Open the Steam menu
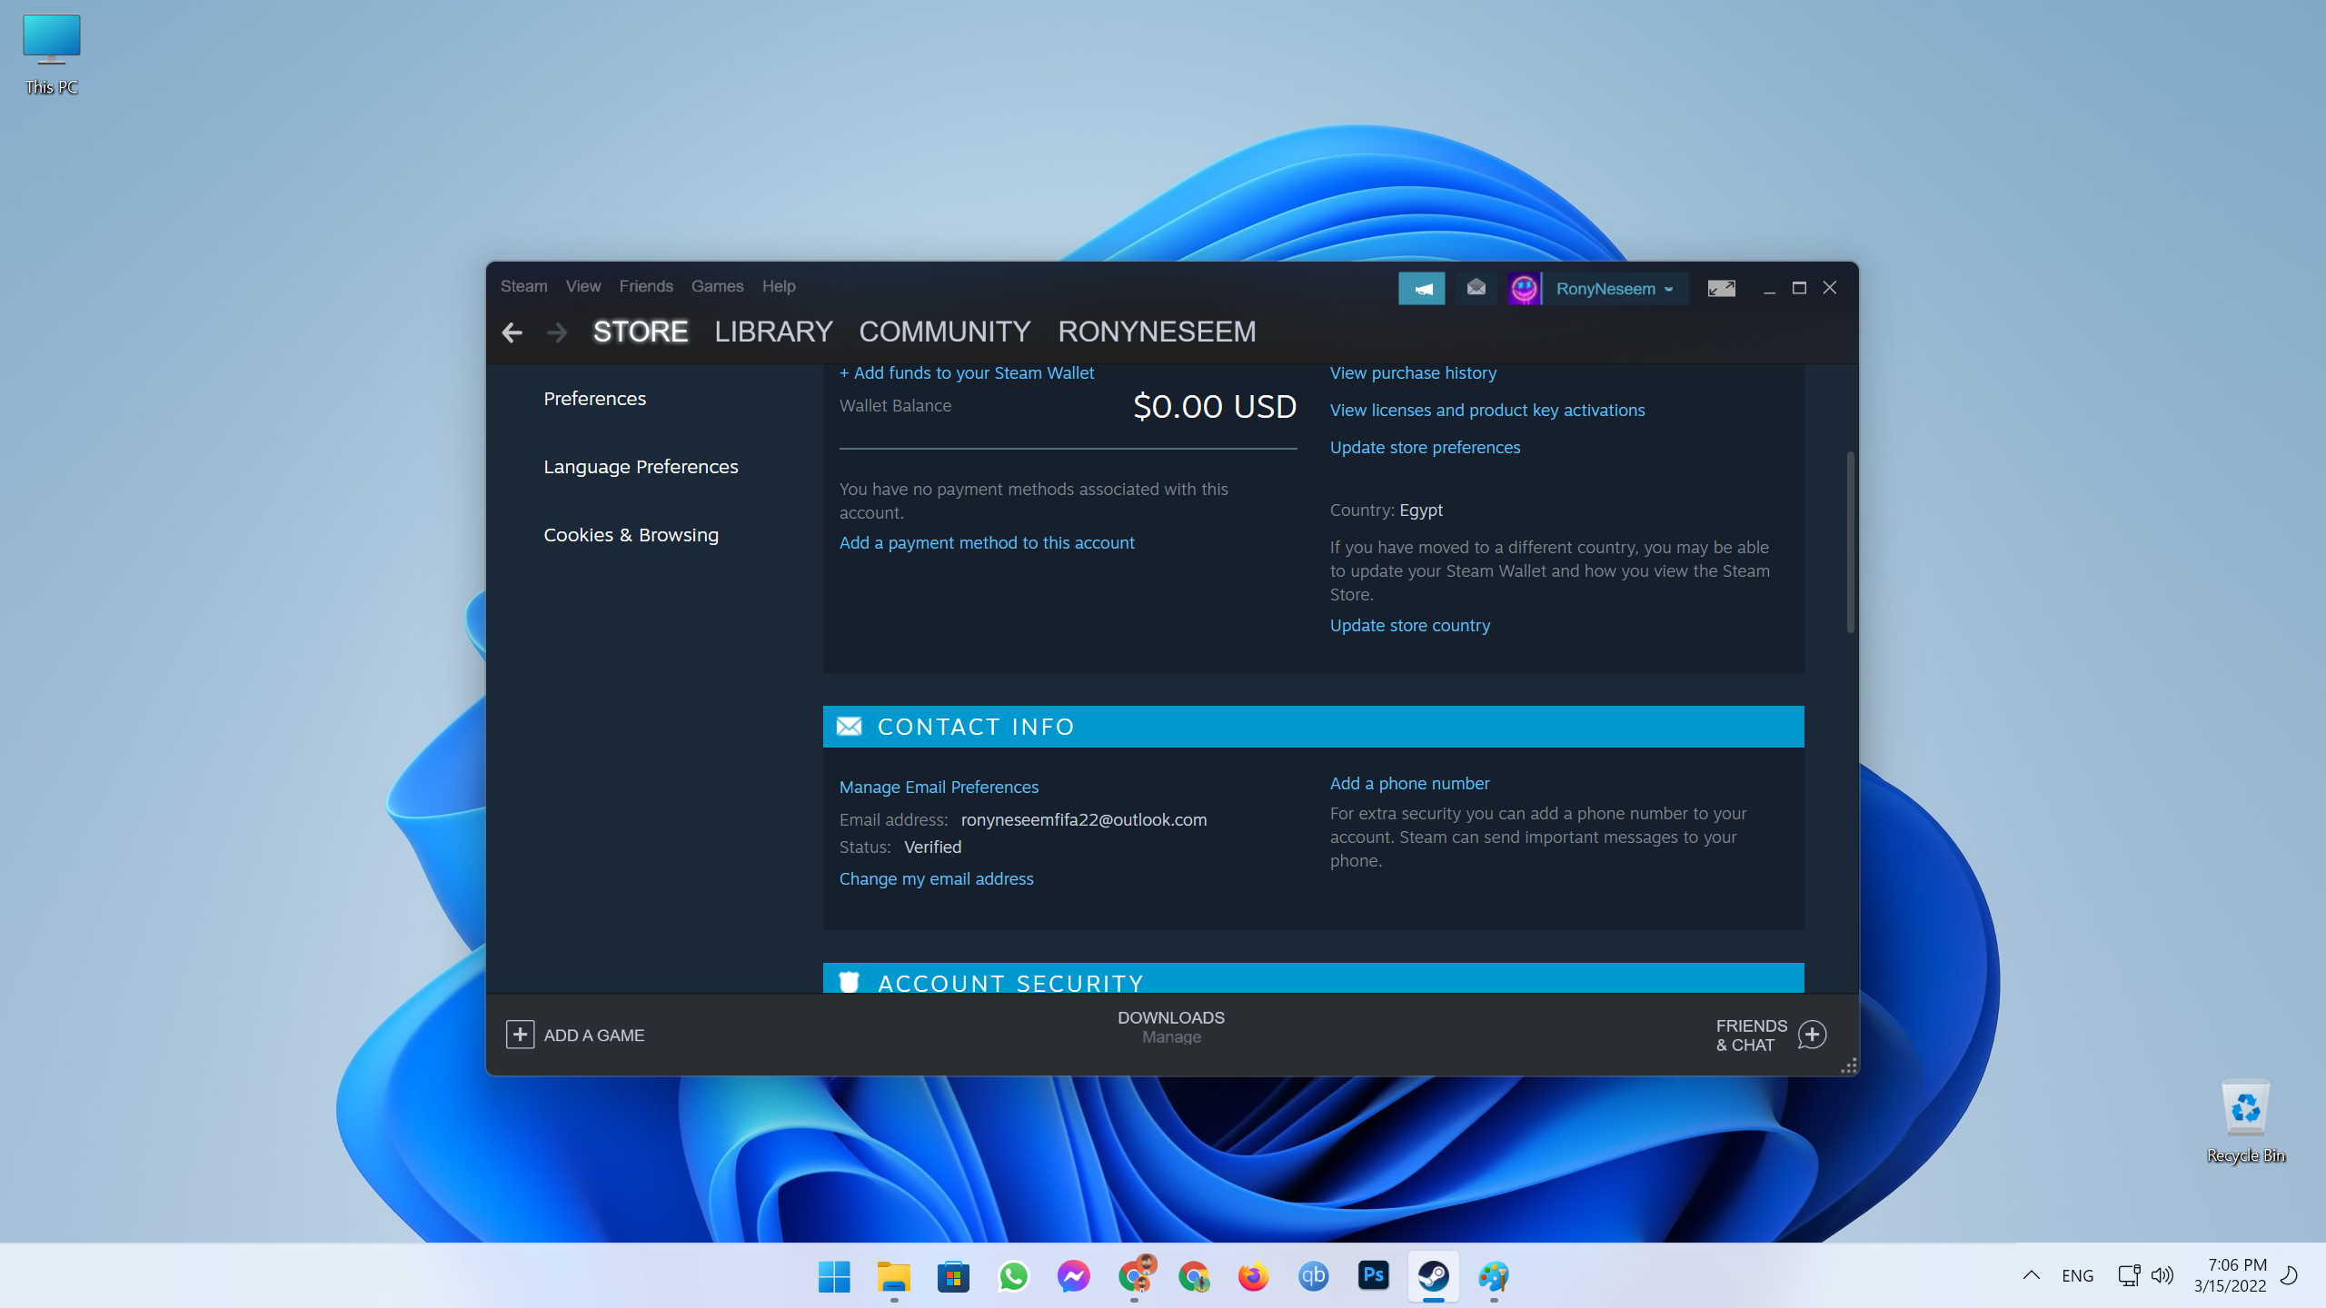Image resolution: width=2326 pixels, height=1308 pixels. (524, 286)
